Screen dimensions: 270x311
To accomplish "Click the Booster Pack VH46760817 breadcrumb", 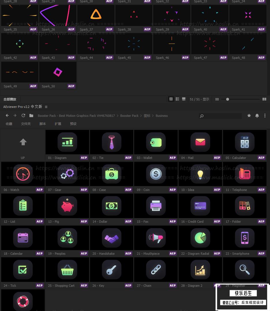I will [x=76, y=116].
